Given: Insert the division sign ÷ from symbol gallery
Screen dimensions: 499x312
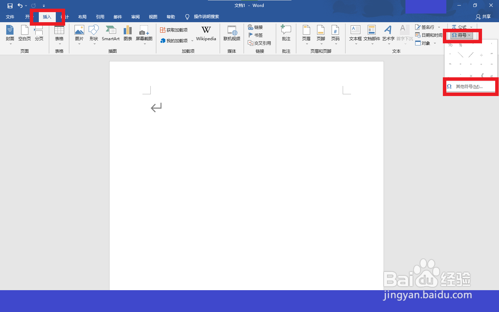Looking at the screenshot, I should (481, 55).
